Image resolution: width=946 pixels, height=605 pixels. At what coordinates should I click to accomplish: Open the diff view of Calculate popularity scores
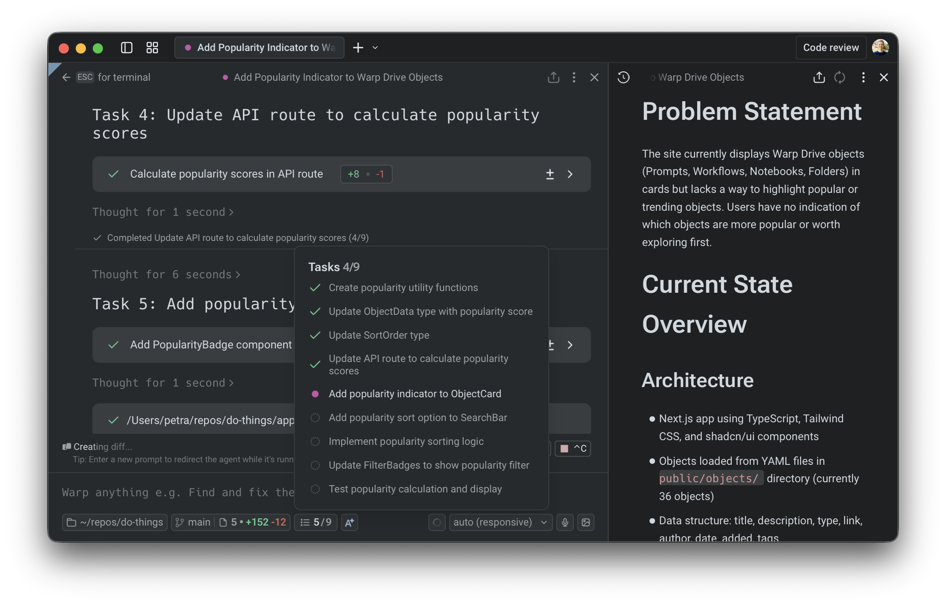[x=550, y=174]
